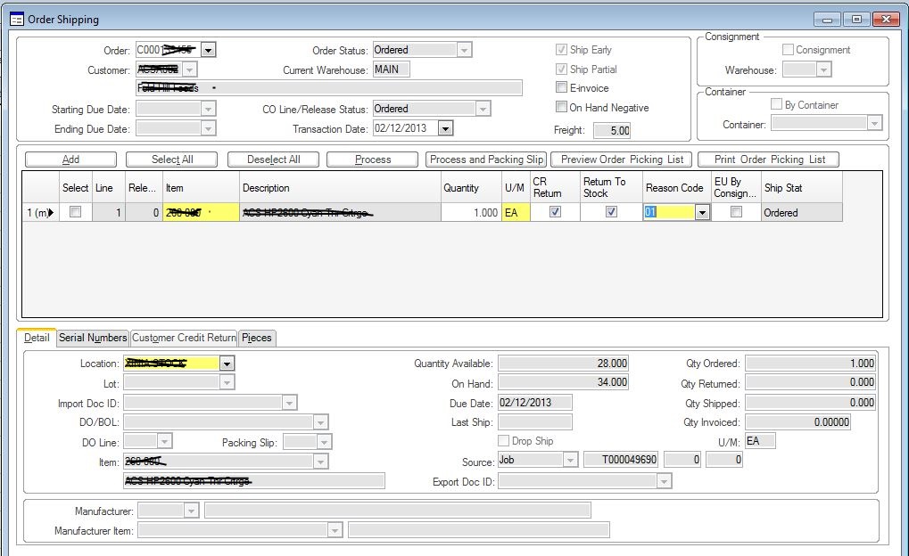Click the Process and Packing Slip button
The width and height of the screenshot is (909, 556).
click(x=486, y=159)
